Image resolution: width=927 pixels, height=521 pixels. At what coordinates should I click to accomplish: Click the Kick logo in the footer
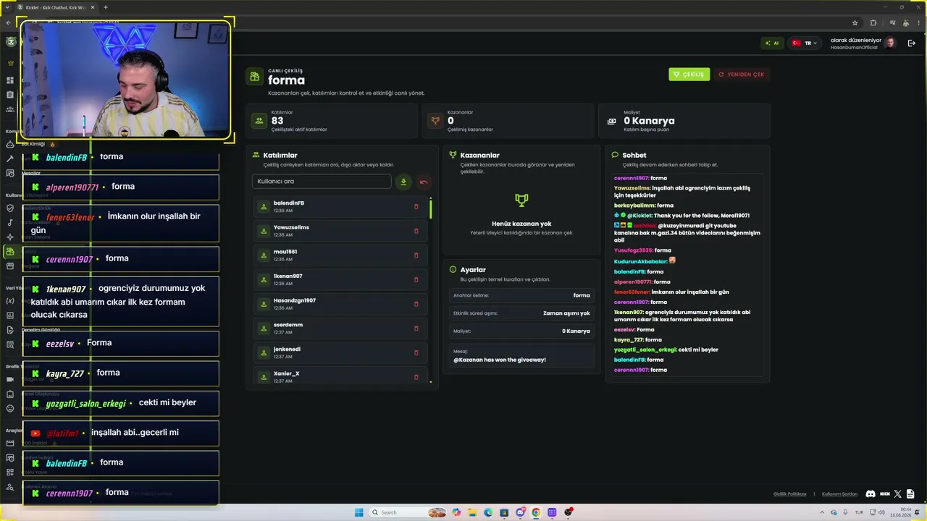click(x=885, y=494)
